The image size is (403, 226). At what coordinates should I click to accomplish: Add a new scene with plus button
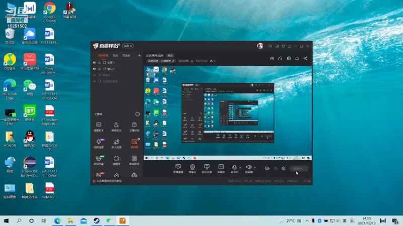[140, 56]
